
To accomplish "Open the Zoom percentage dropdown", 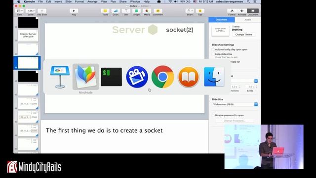I will [31, 11].
